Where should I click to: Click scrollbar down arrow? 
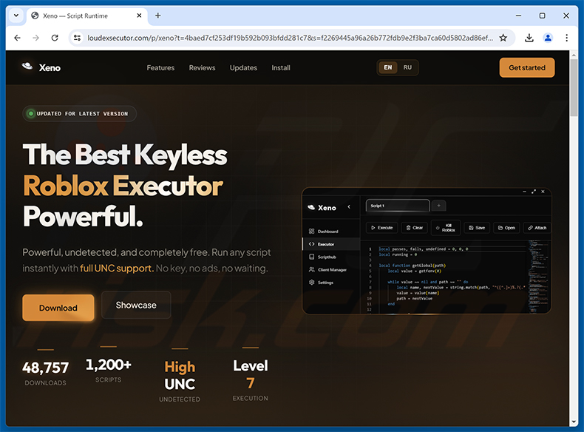pyautogui.click(x=574, y=422)
